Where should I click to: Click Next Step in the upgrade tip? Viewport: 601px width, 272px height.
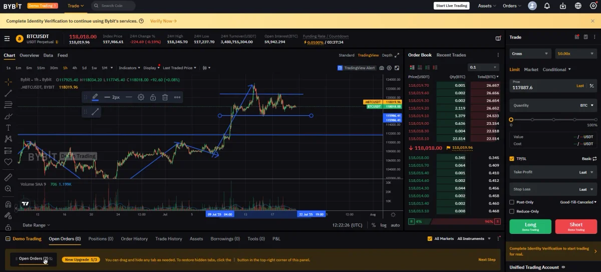(x=487, y=259)
